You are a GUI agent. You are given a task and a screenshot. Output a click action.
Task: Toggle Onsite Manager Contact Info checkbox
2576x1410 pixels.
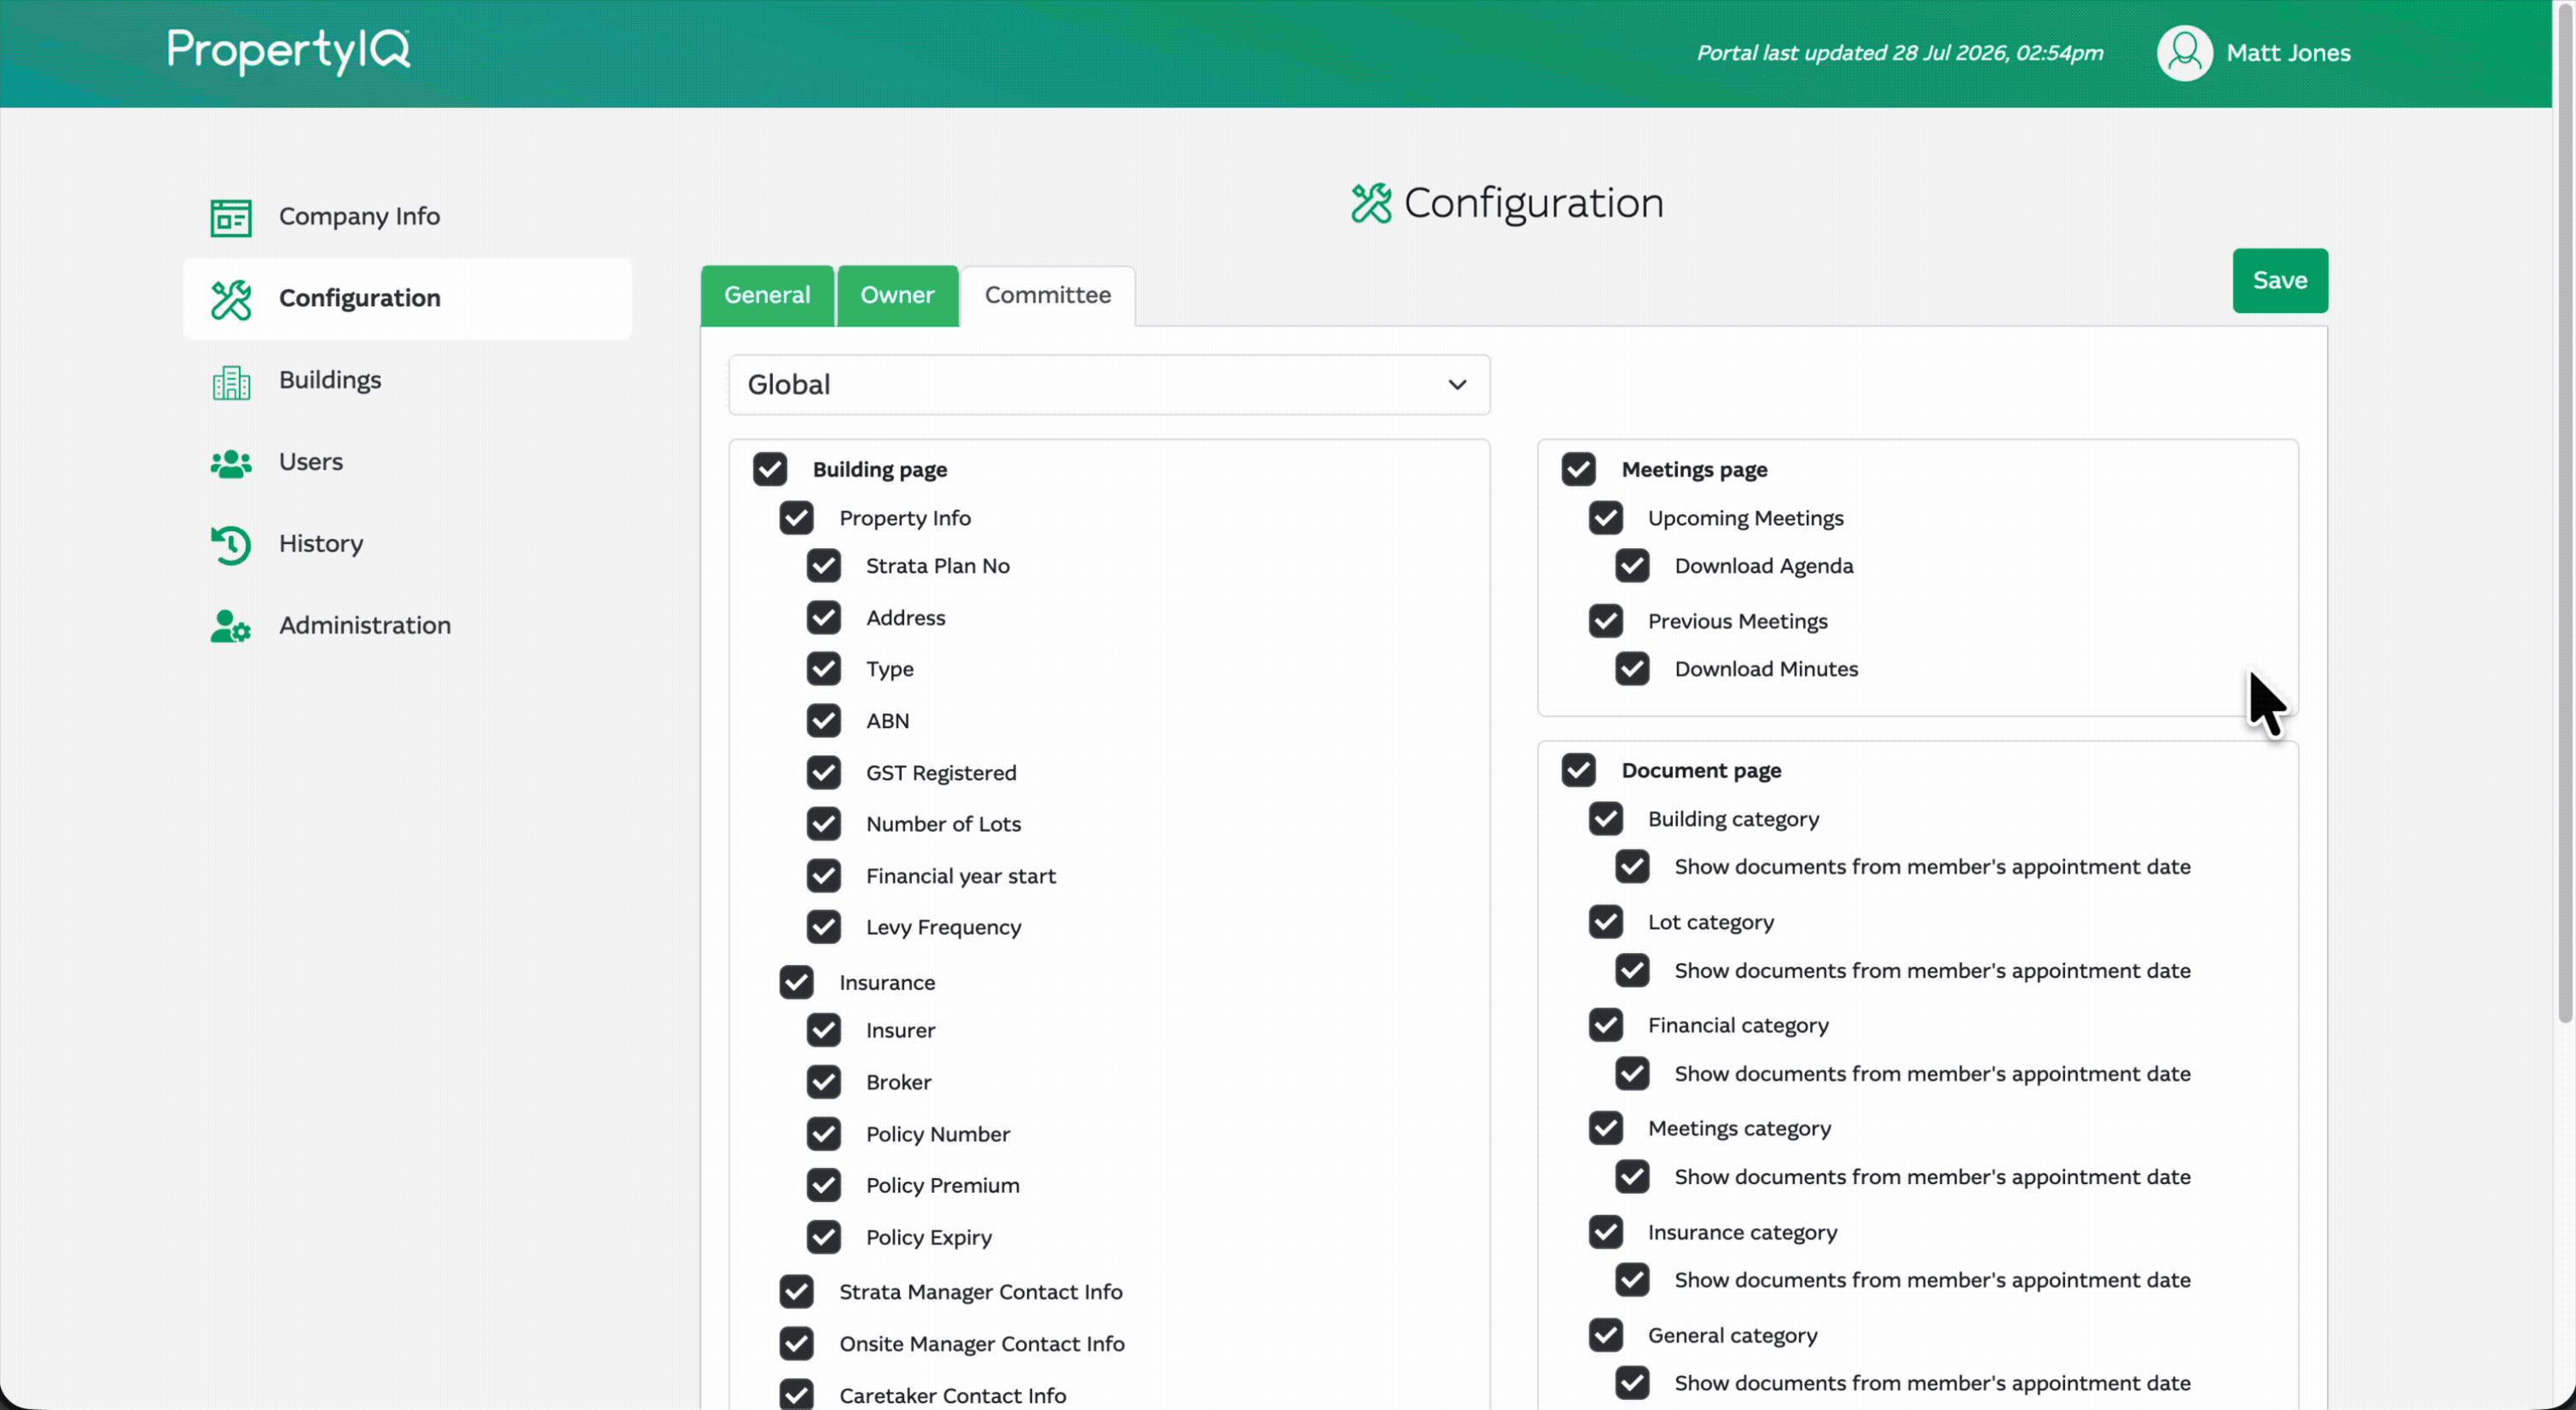coord(797,1345)
